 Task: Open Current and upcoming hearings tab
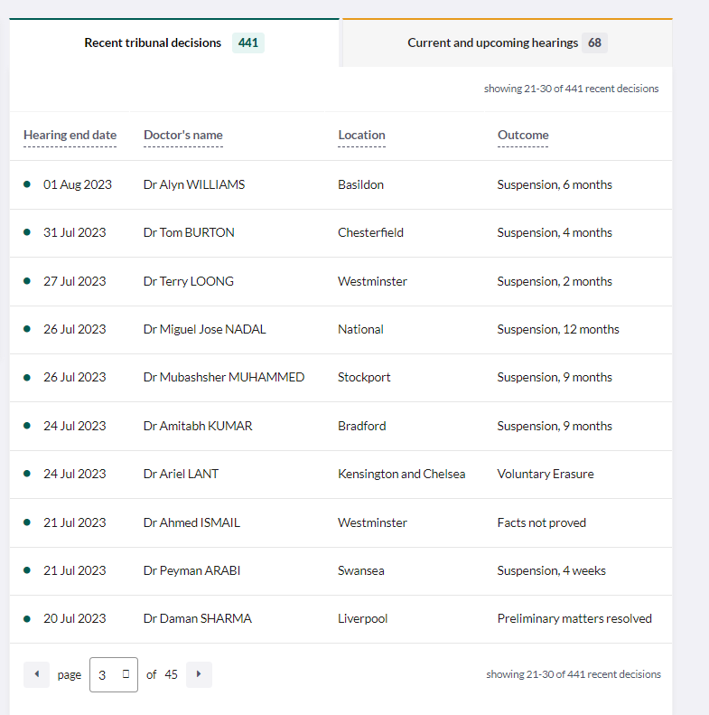(x=507, y=42)
